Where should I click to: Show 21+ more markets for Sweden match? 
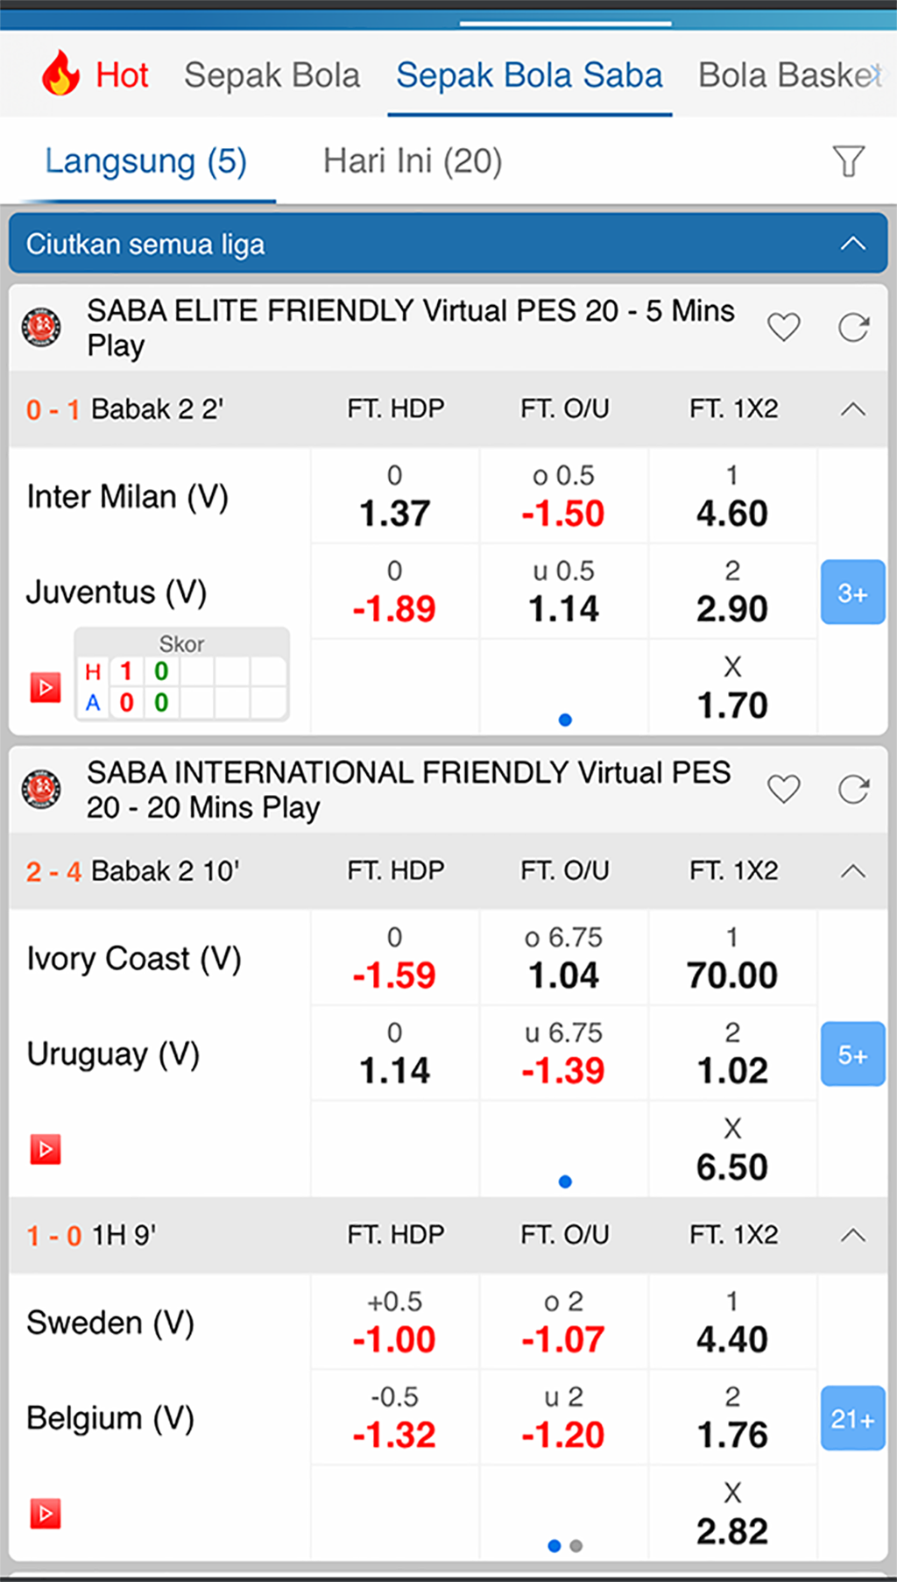click(x=852, y=1418)
